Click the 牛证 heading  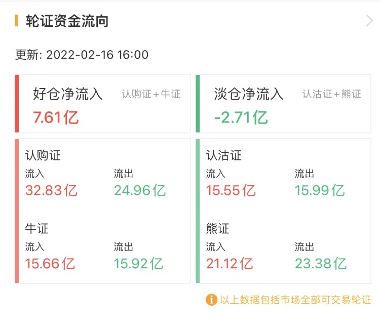[37, 229]
